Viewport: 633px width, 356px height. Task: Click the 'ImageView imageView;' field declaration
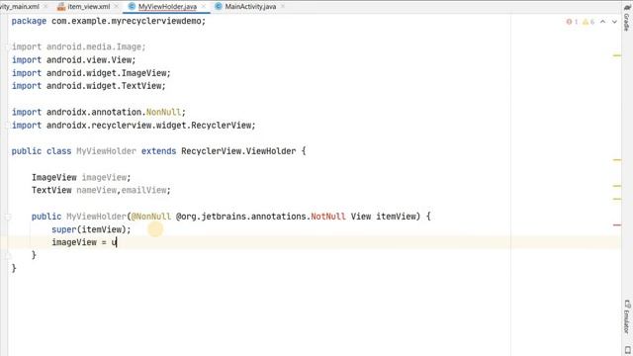point(81,177)
